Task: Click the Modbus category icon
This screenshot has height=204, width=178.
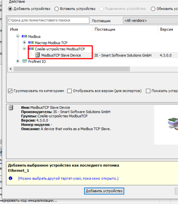Action: [24, 36]
